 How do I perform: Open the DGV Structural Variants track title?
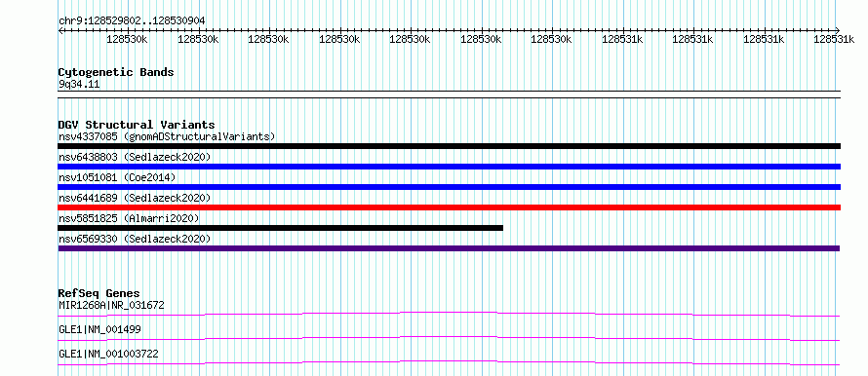coord(137,125)
